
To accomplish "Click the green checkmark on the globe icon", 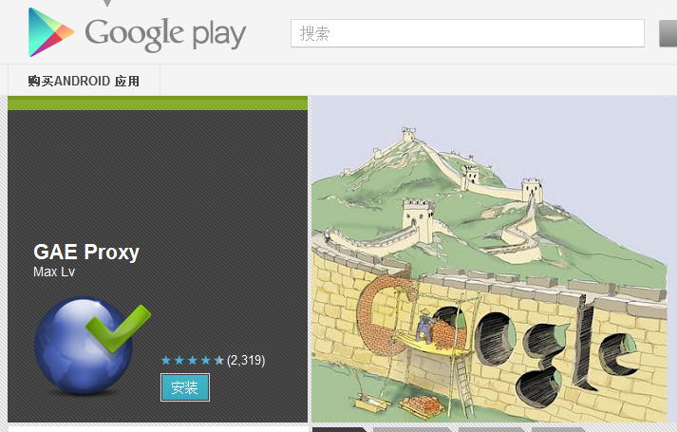I will (119, 328).
